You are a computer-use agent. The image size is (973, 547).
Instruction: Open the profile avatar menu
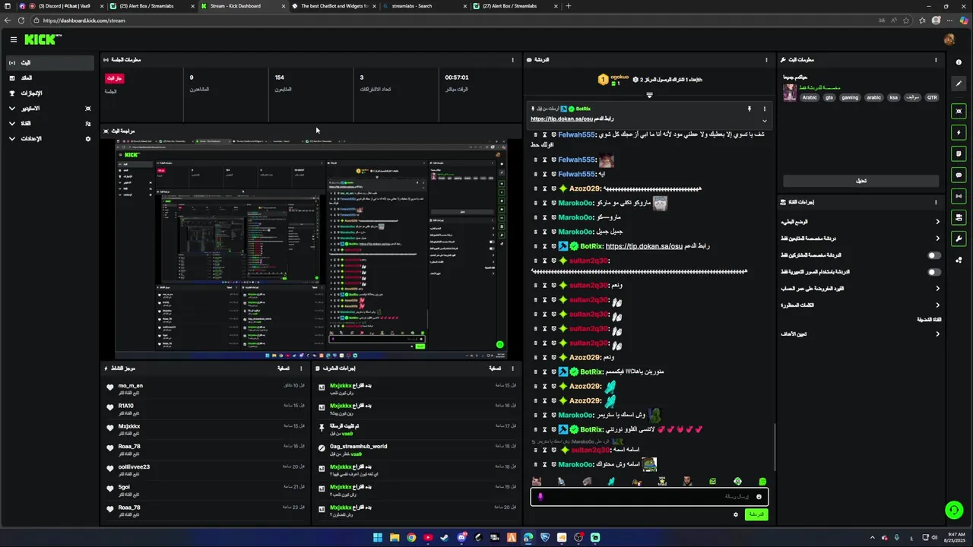[x=949, y=40]
